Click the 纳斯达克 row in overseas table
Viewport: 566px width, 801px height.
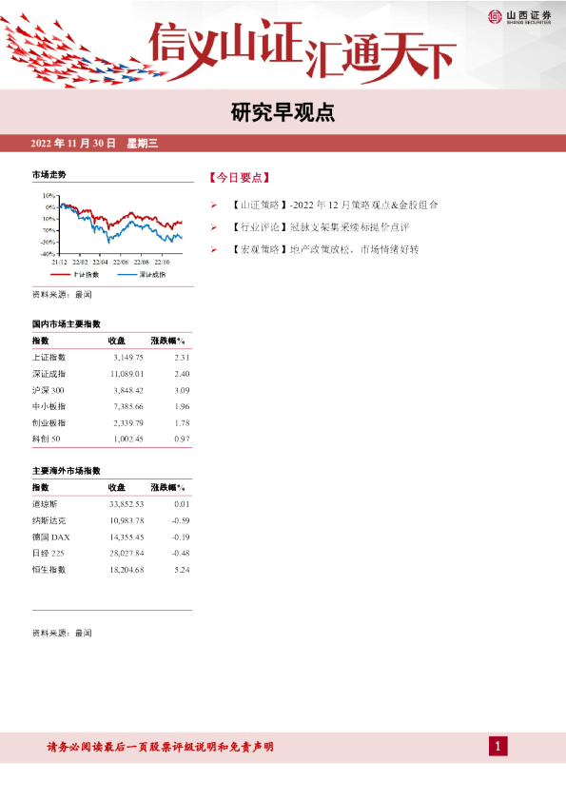point(111,520)
